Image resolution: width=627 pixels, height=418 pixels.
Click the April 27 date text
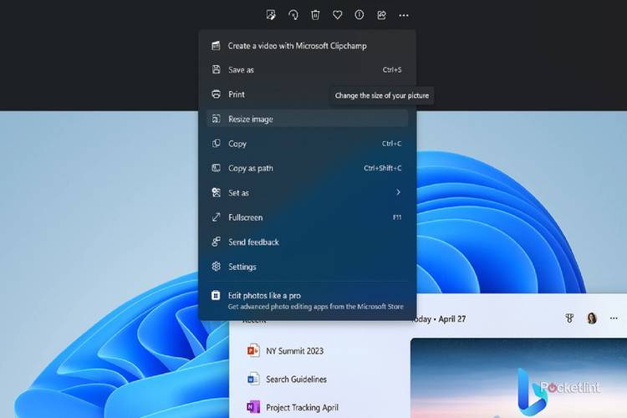tap(451, 319)
